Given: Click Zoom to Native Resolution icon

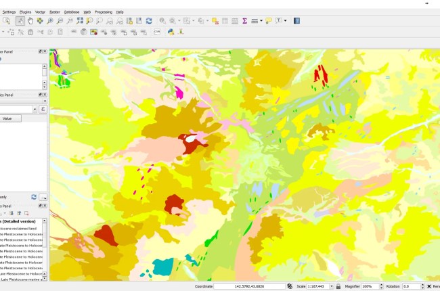Looking at the screenshot, I should [x=70, y=21].
